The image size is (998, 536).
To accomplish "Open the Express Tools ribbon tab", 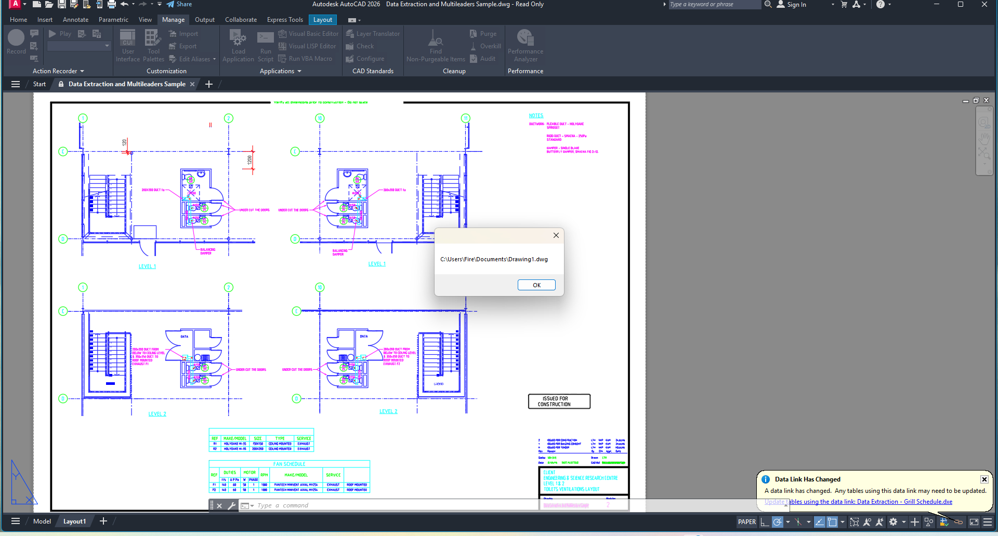I will (285, 20).
